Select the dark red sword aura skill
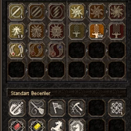The image size is (131, 131). pos(117,31)
